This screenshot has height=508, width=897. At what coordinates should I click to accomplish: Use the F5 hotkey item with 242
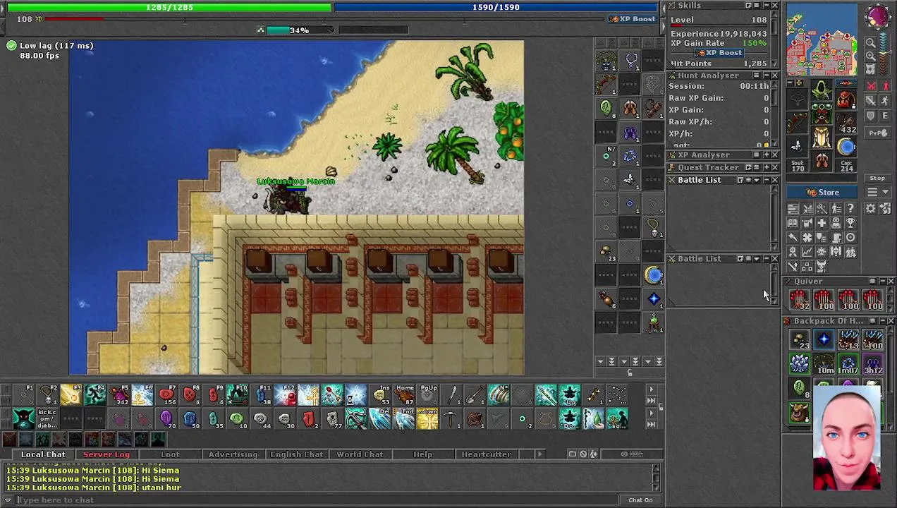pyautogui.click(x=119, y=395)
